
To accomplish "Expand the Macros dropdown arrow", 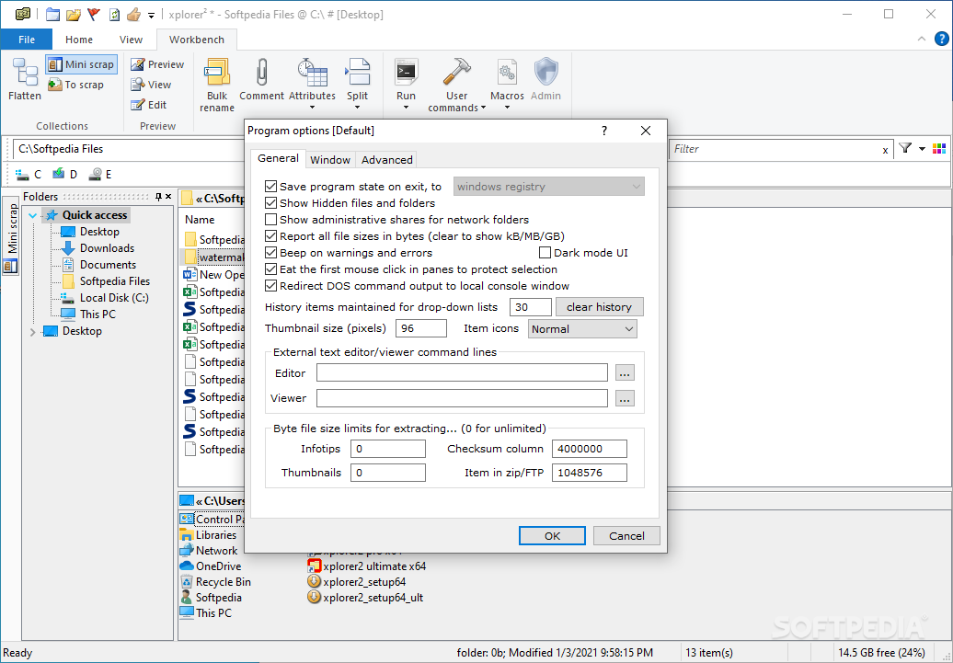I will 507,108.
